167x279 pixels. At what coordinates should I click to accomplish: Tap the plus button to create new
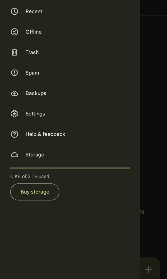148,269
